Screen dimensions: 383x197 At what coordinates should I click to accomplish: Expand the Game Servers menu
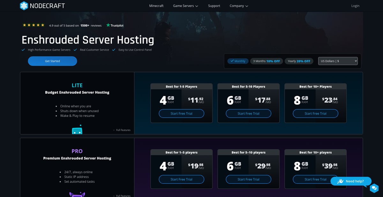pos(185,6)
